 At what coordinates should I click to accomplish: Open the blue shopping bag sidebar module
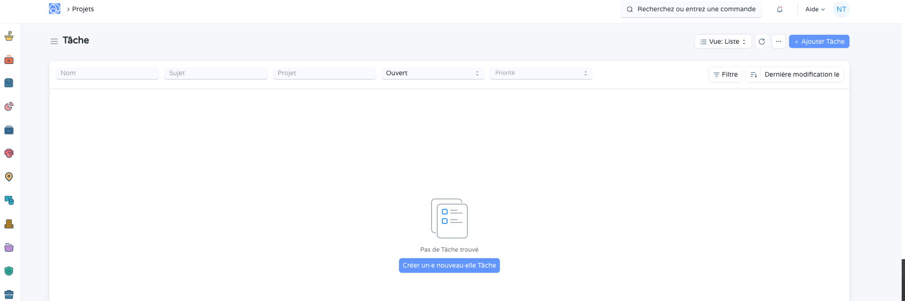pyautogui.click(x=9, y=83)
